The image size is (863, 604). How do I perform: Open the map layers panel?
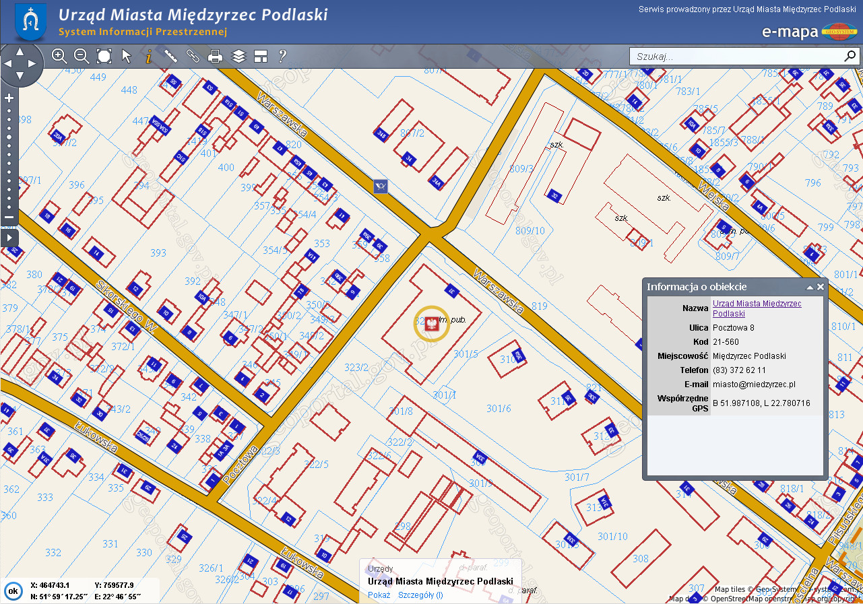click(x=238, y=56)
